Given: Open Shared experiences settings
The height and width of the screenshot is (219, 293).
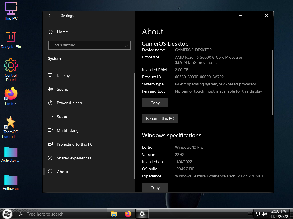Looking at the screenshot, I should [x=74, y=158].
